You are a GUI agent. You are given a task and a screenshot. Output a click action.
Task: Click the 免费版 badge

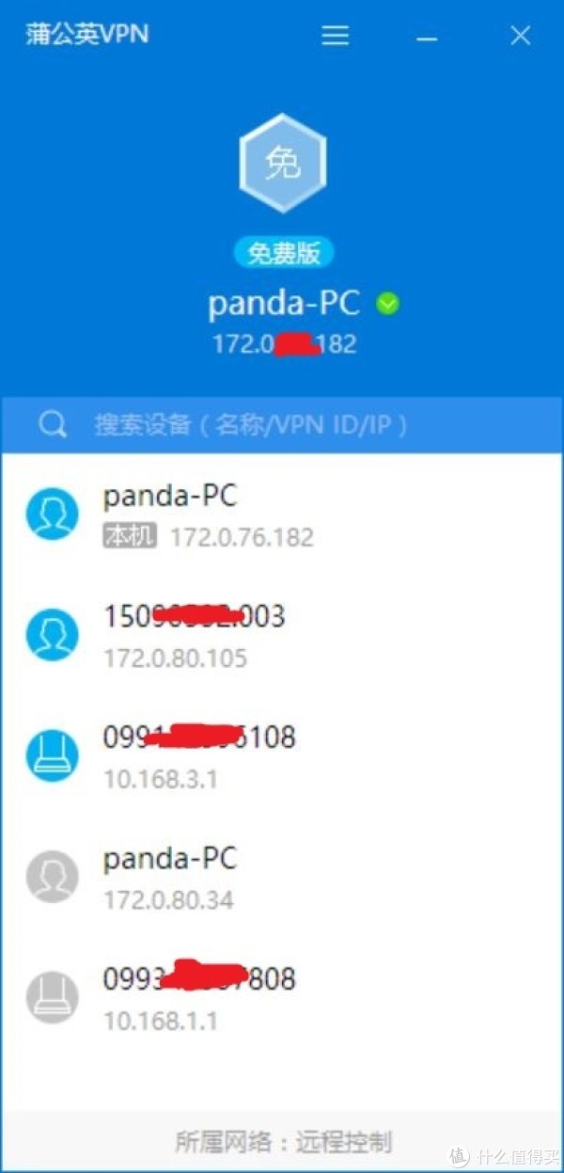[x=284, y=252]
